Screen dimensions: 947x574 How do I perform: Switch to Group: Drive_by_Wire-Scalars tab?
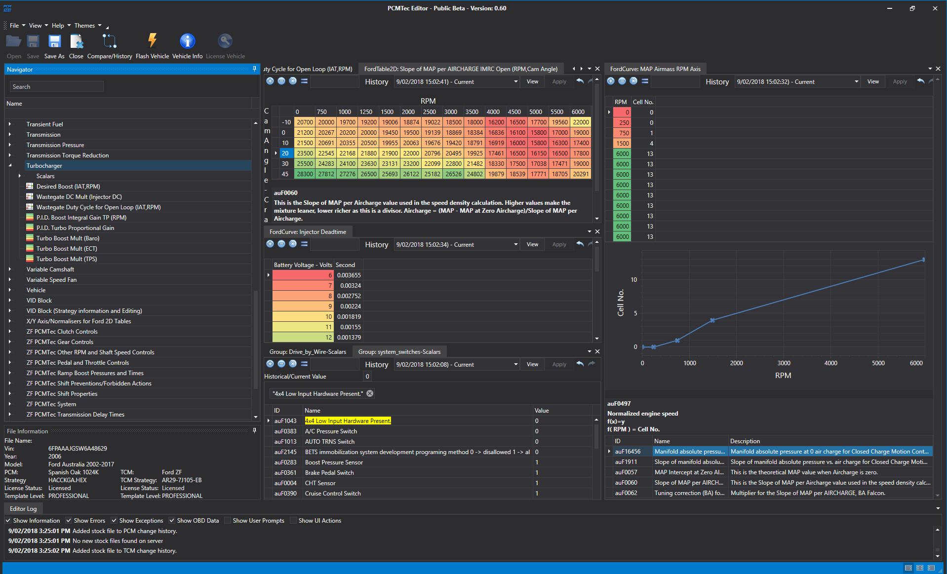(308, 351)
